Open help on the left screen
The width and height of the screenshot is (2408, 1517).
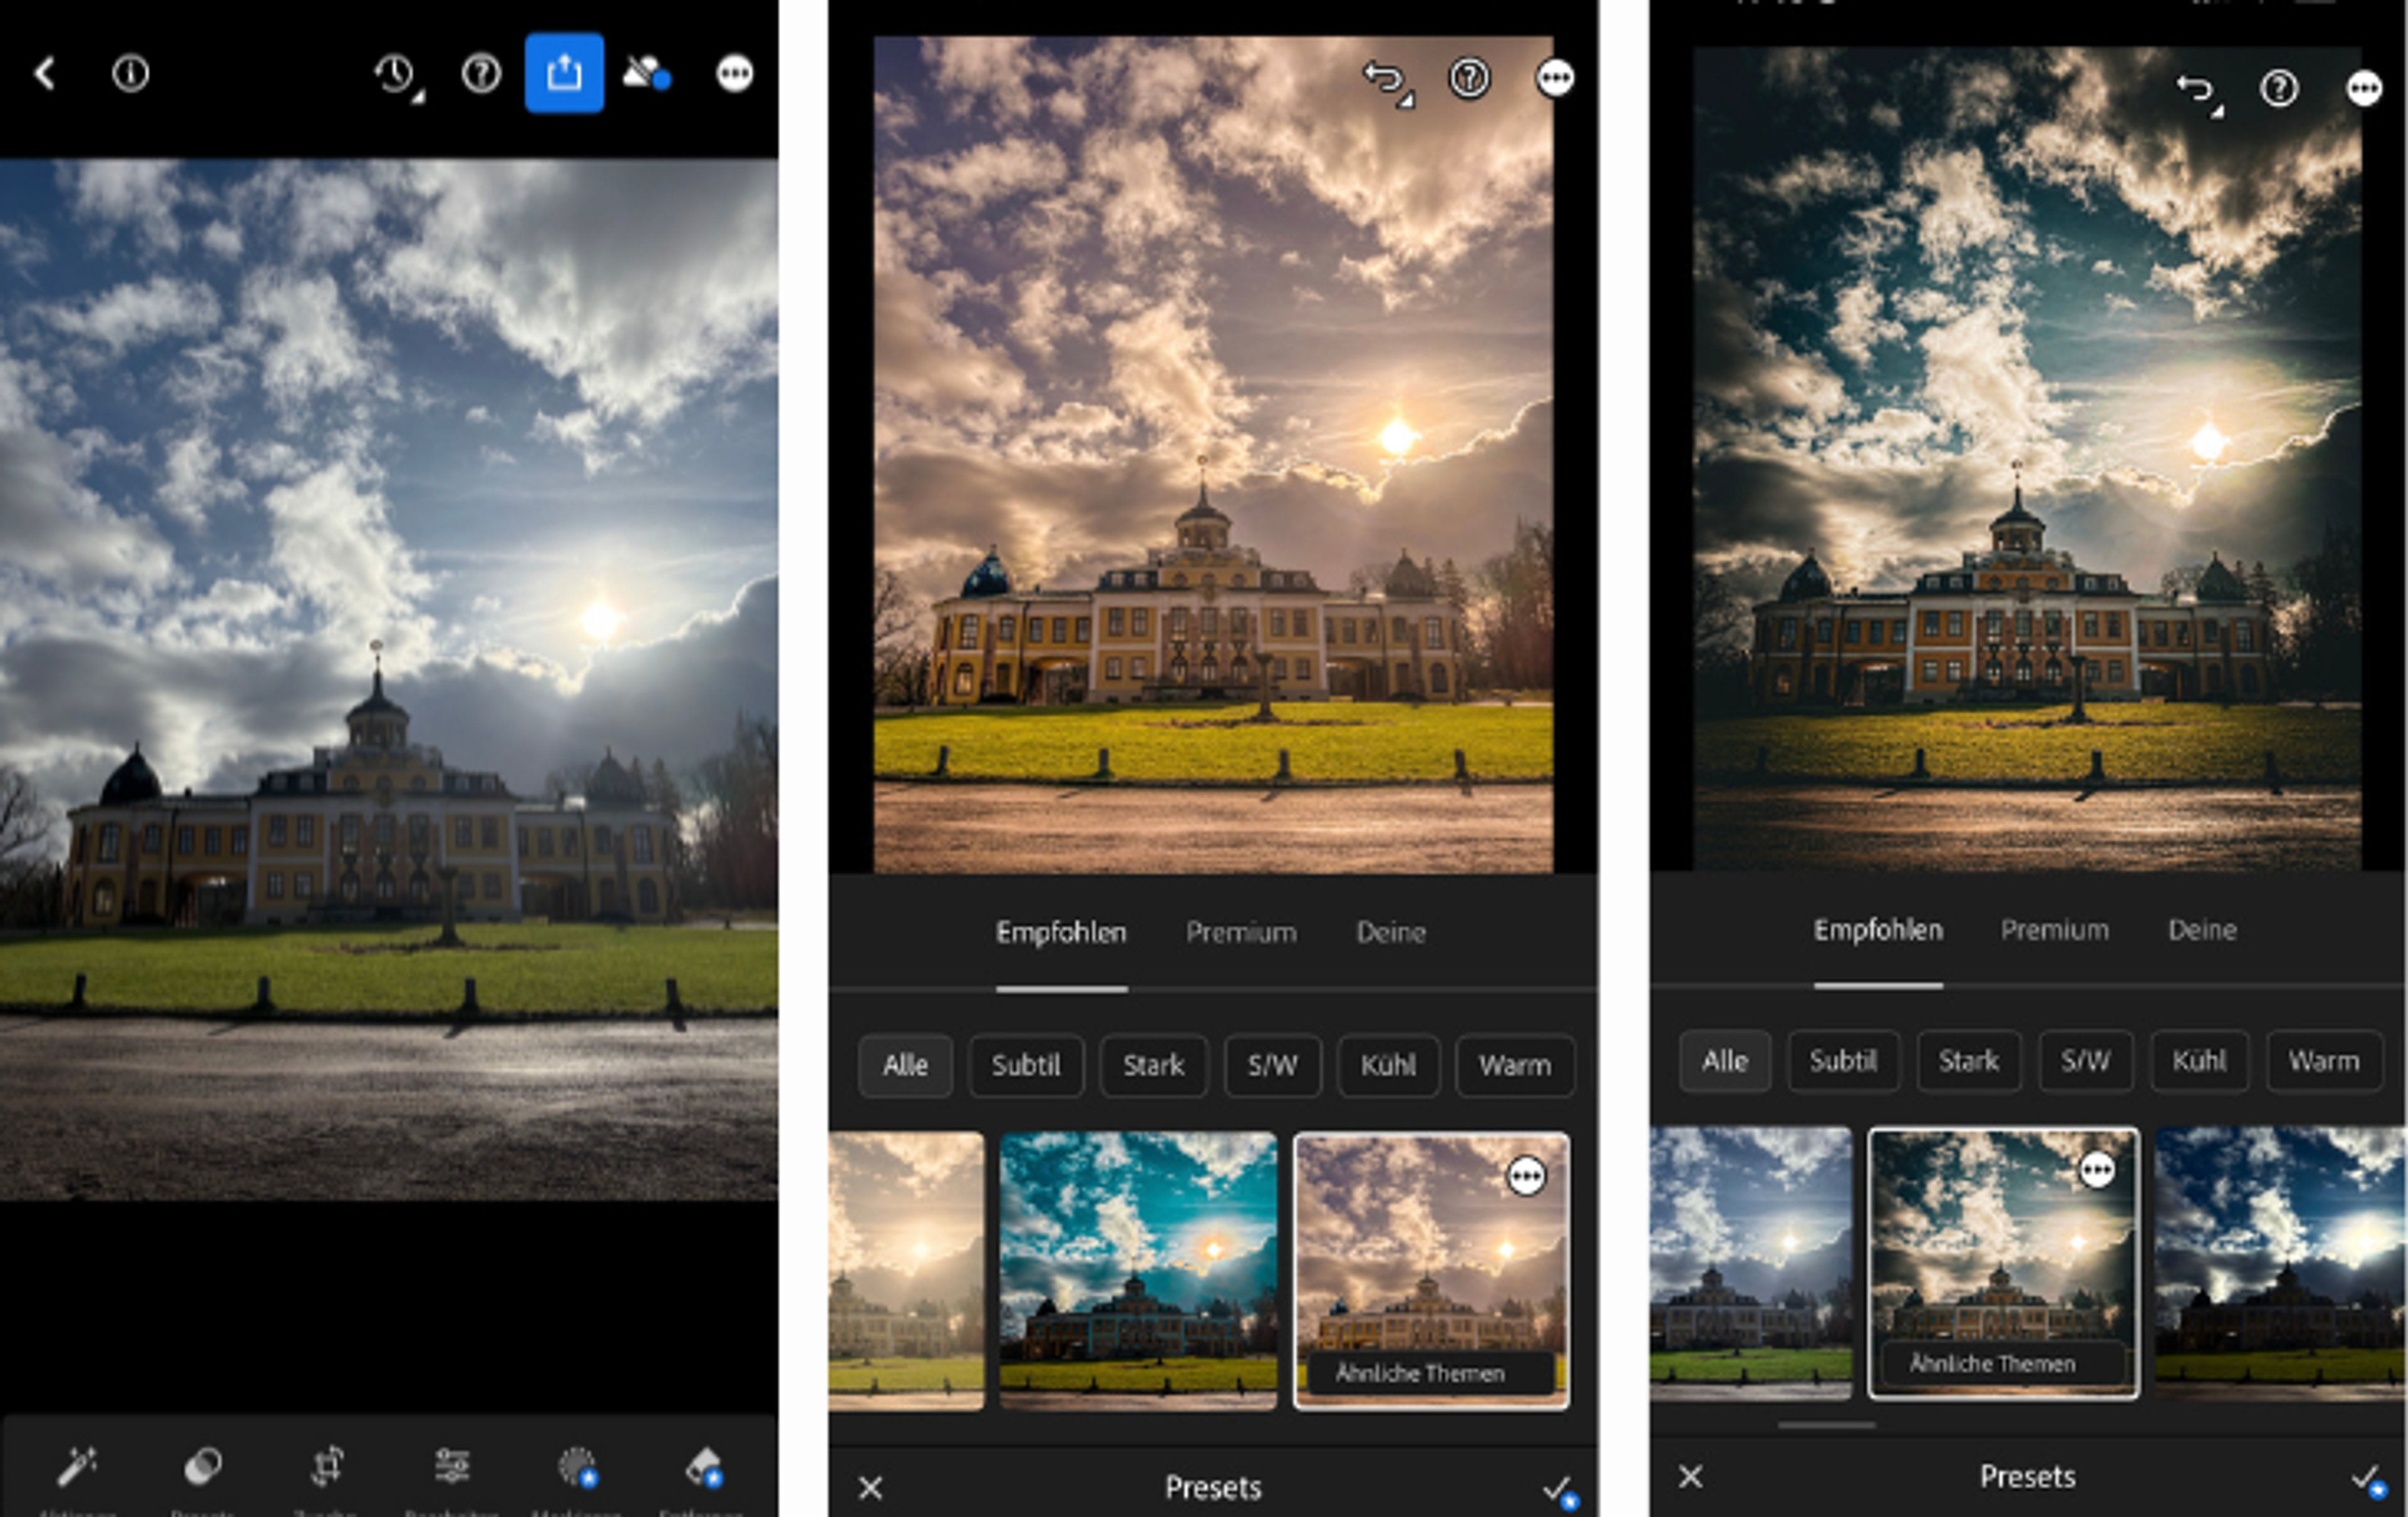pos(481,74)
